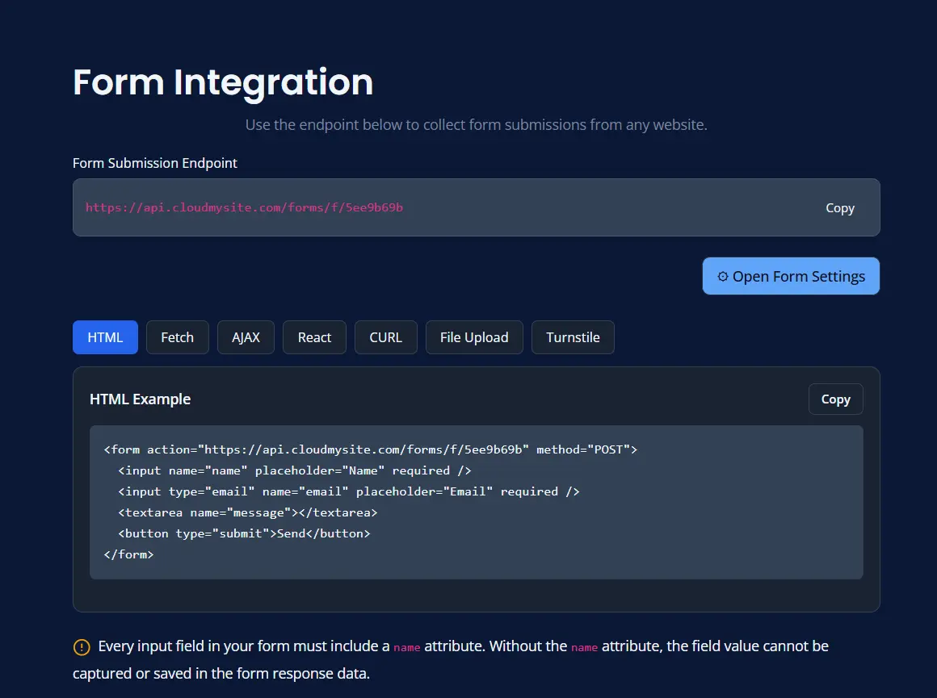Click the HTML Example panel title
This screenshot has width=937, height=698.
click(x=140, y=399)
